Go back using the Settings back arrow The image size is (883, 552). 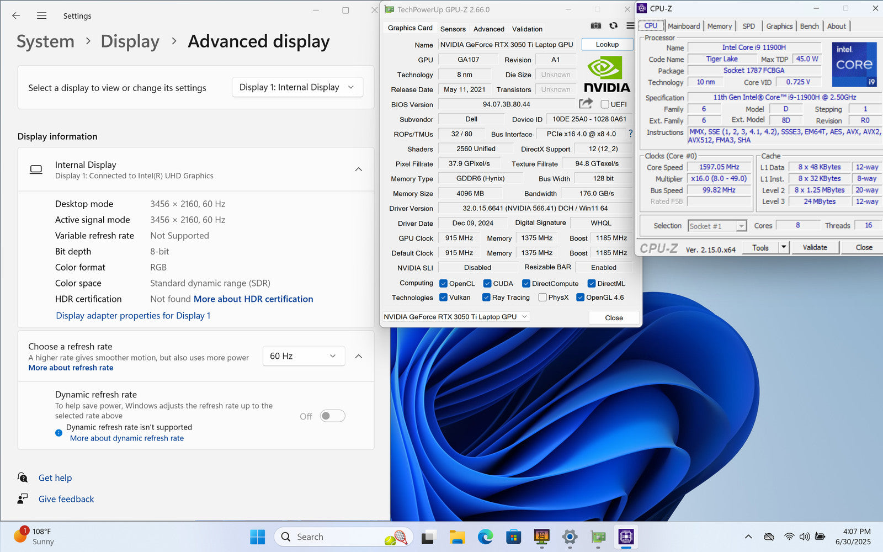click(x=16, y=16)
